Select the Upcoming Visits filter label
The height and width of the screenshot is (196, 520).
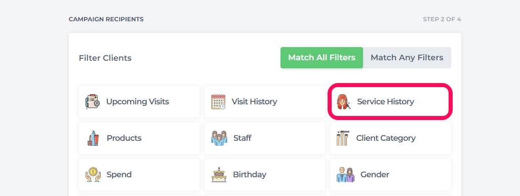[x=138, y=101]
